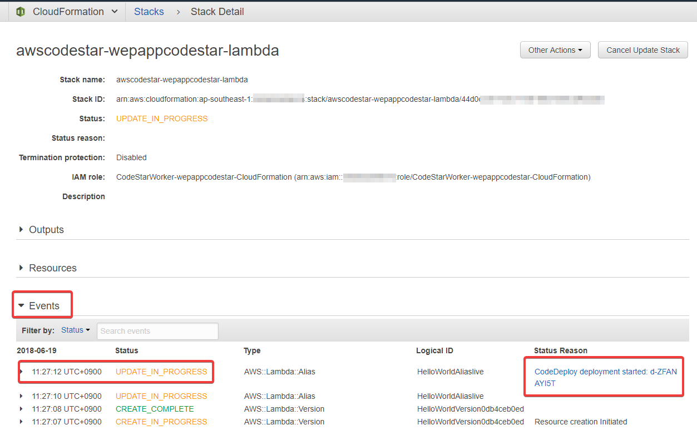
Task: Click AWS::Lambda::Version type at 11:27:08
Action: coord(284,409)
